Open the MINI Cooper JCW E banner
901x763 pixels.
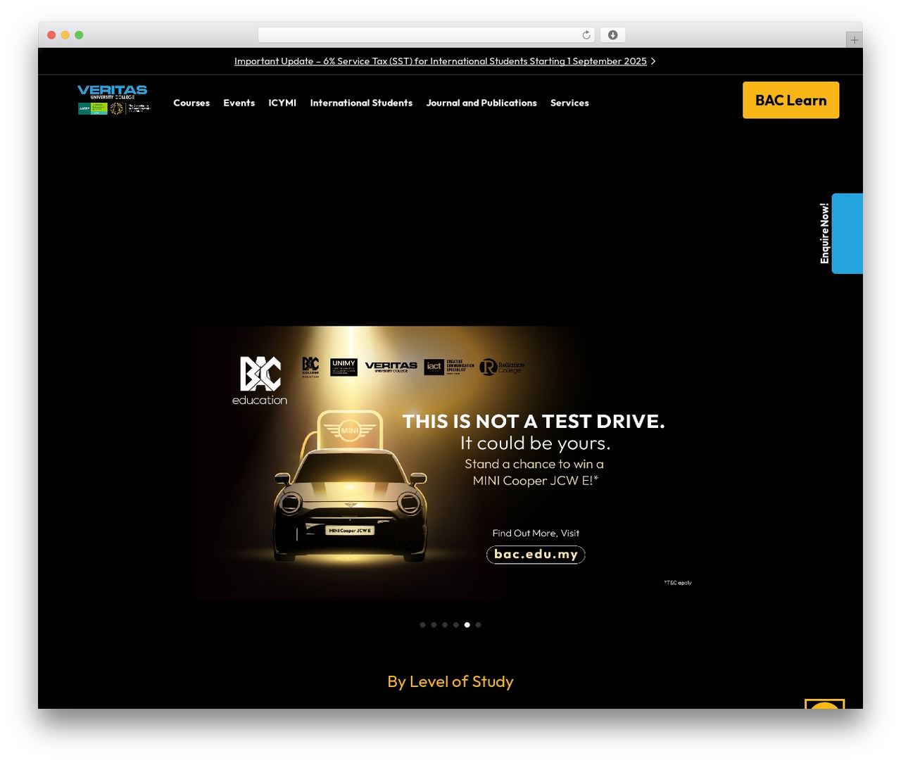click(450, 463)
